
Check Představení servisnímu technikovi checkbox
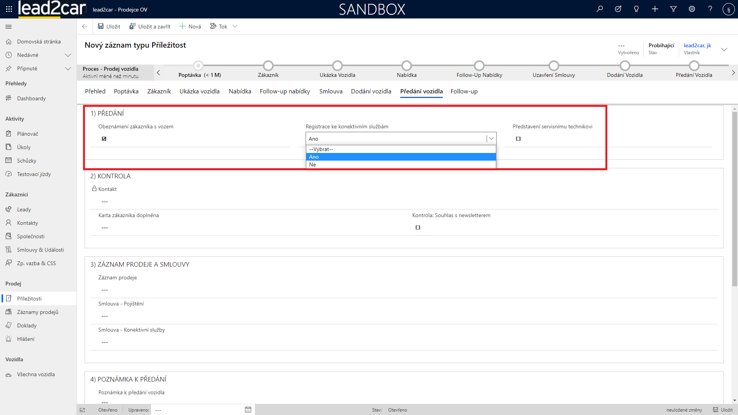518,139
